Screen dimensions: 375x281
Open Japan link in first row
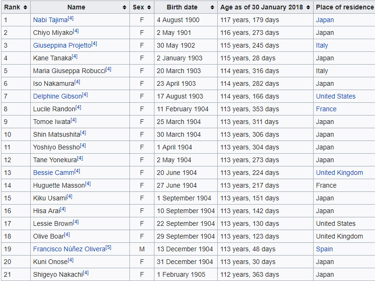325,20
